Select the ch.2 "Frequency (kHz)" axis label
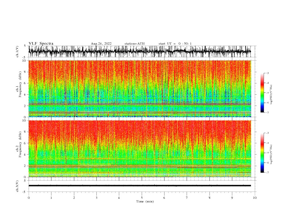Viewport: 287px width, 222px height. (20, 144)
